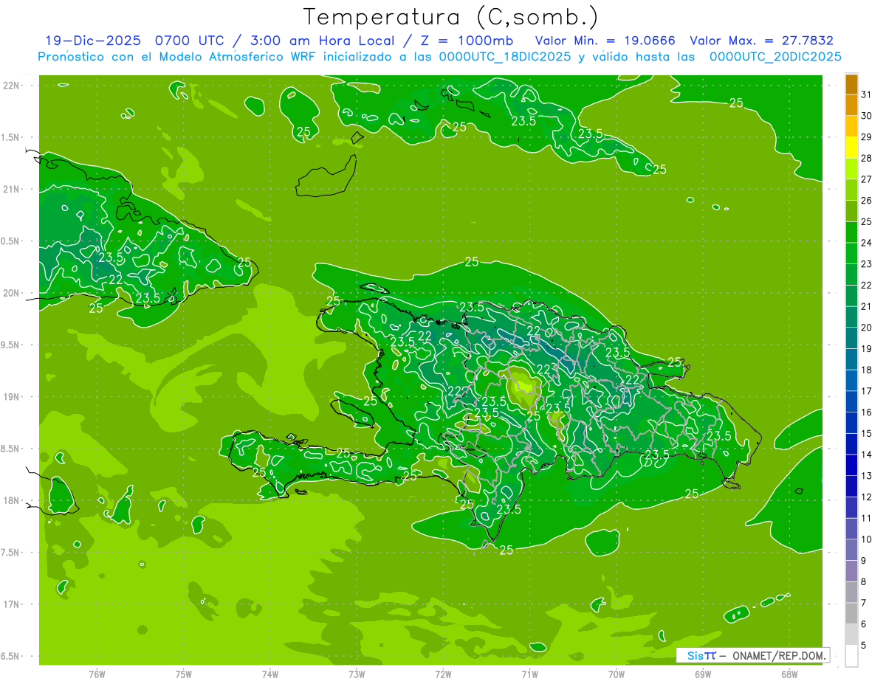The width and height of the screenshot is (886, 684).
Task: Click the 21N latitude axis label
Action: tap(11, 190)
